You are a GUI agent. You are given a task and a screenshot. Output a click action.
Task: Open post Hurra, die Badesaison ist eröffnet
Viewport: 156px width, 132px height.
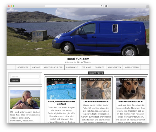click(x=61, y=103)
